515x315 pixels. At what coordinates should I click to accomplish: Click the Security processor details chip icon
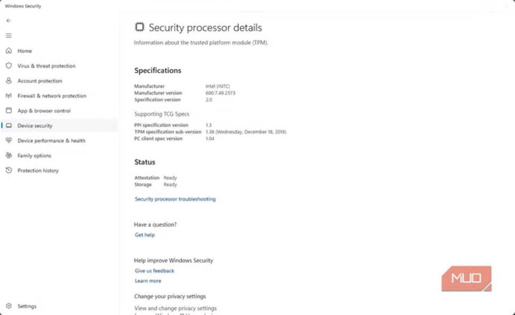139,27
